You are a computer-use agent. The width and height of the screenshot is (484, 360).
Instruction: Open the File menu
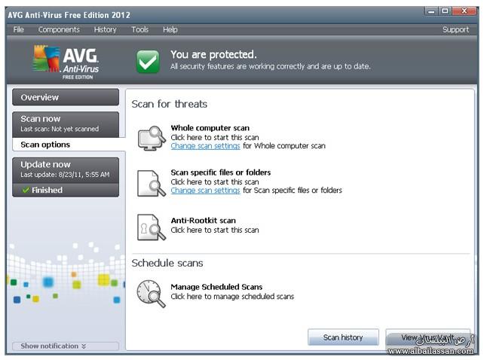(19, 29)
